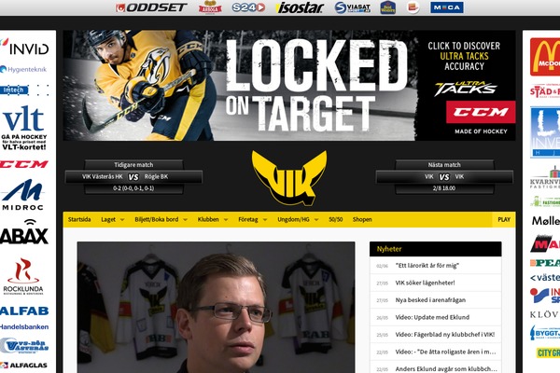Open the McDonald's sponsor logo
The width and height of the screenshot is (560, 373).
click(x=545, y=57)
